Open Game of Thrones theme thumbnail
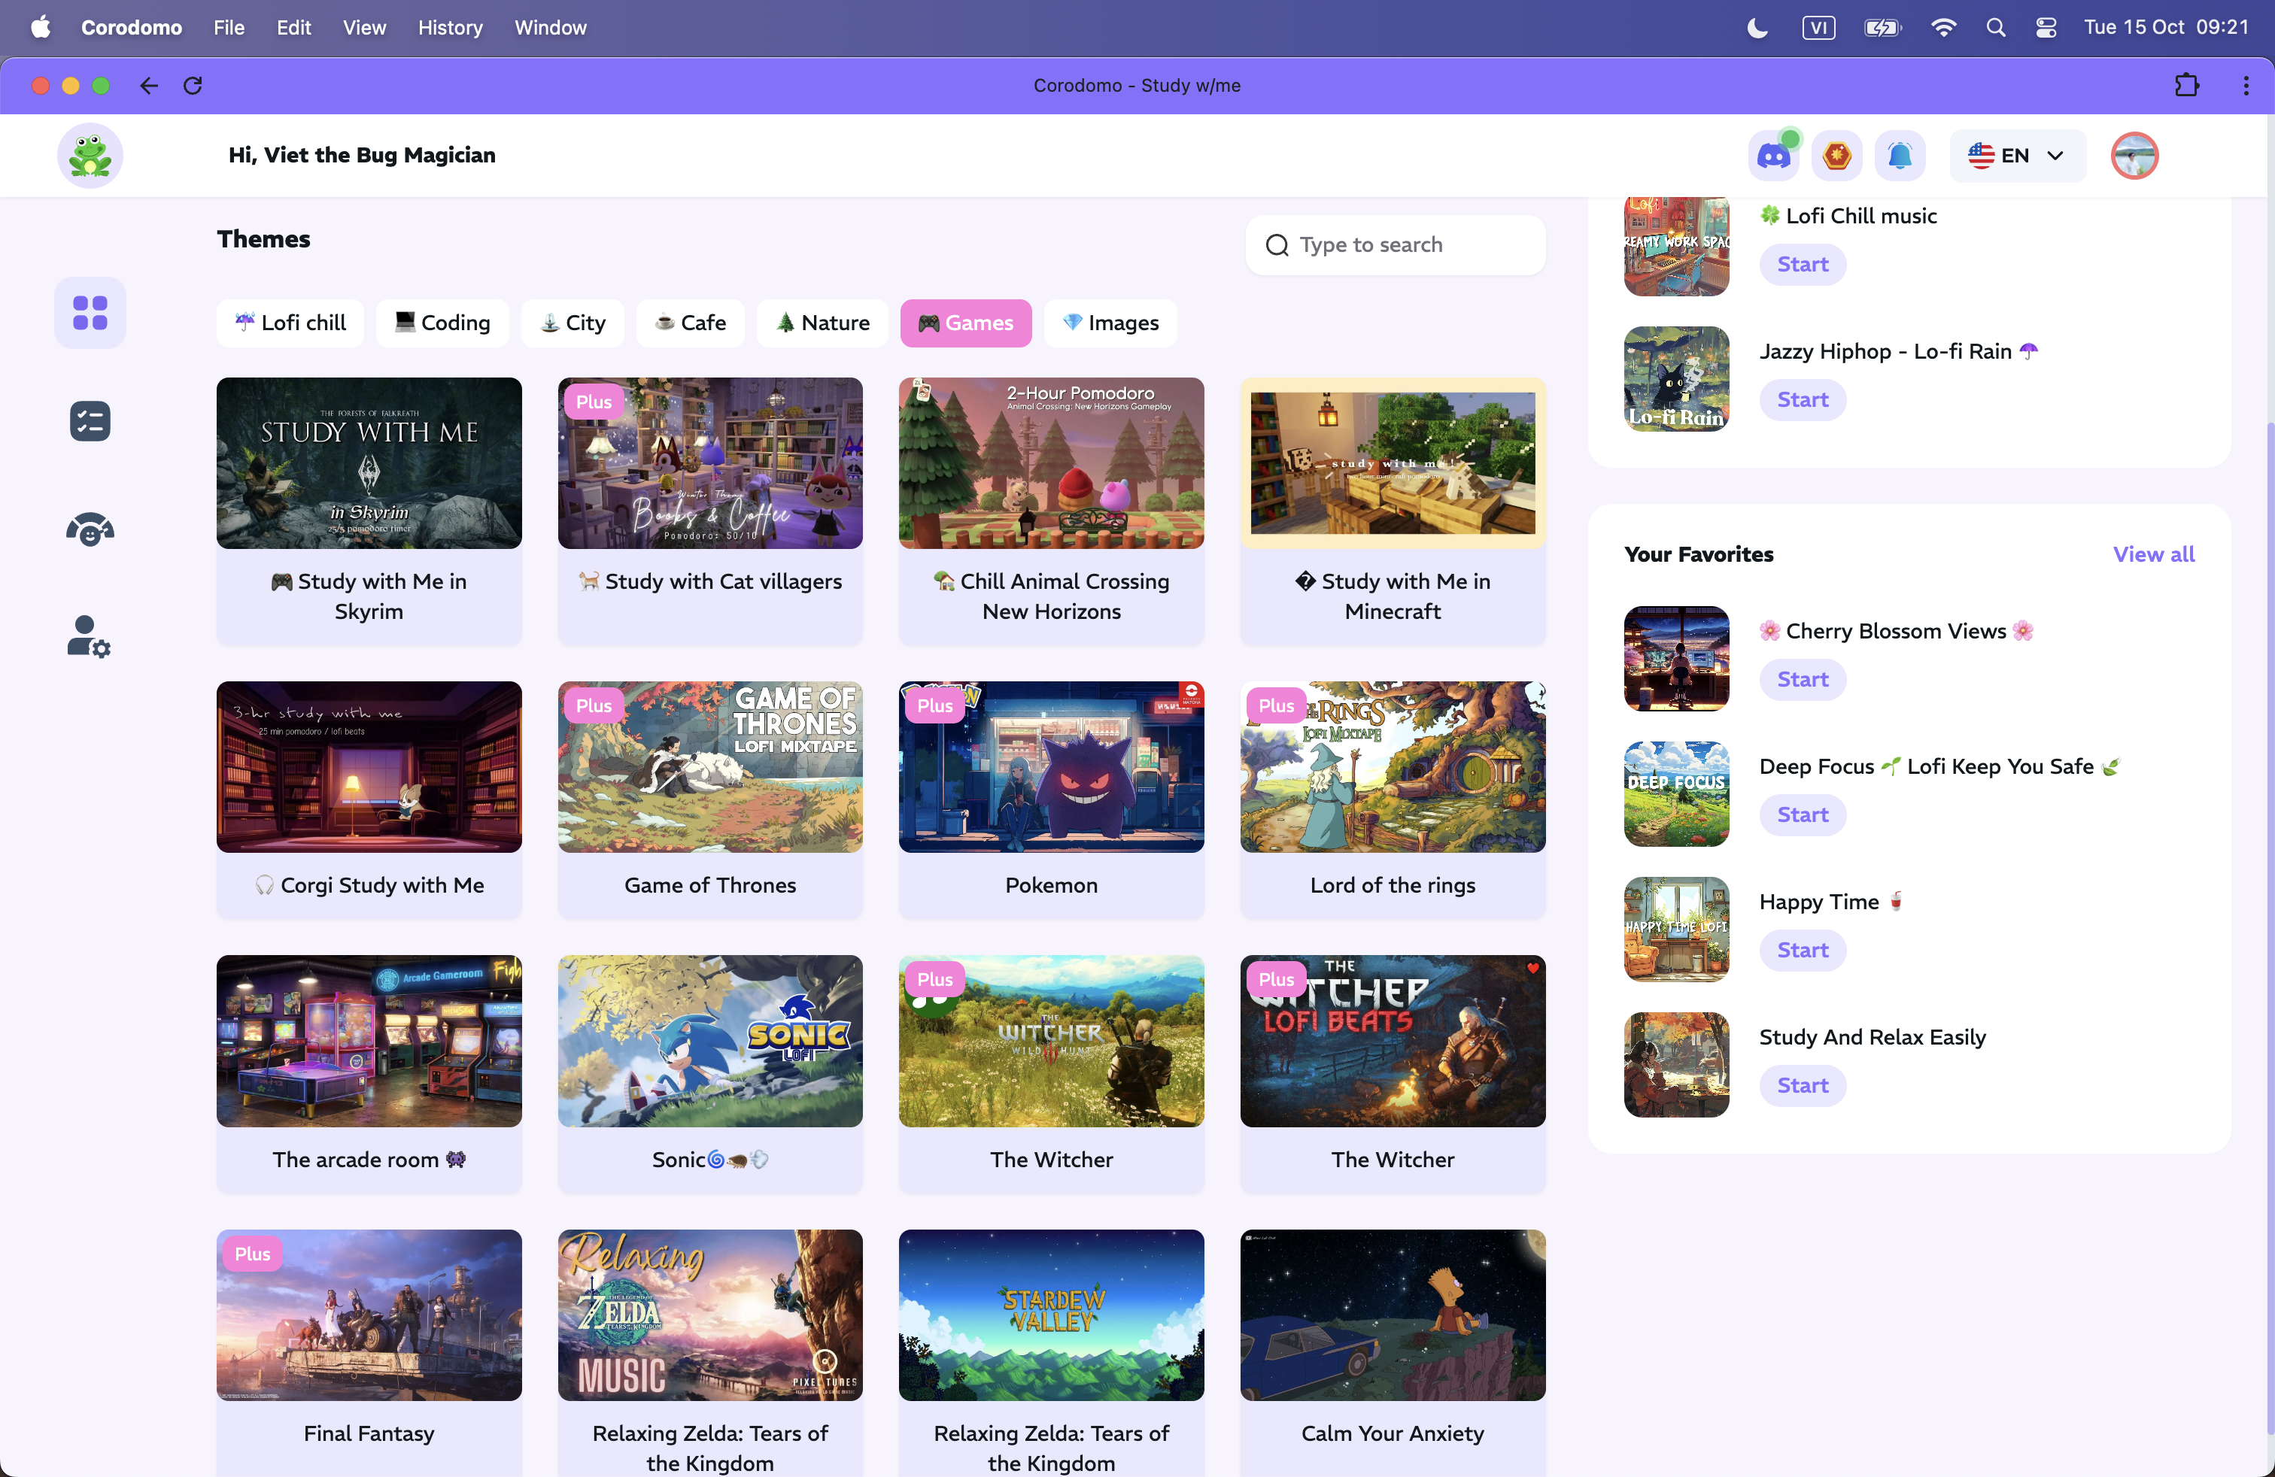 tap(710, 767)
